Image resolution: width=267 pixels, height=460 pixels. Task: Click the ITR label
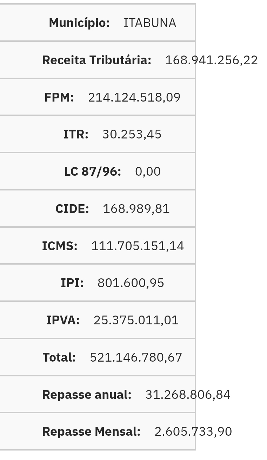[x=76, y=134]
